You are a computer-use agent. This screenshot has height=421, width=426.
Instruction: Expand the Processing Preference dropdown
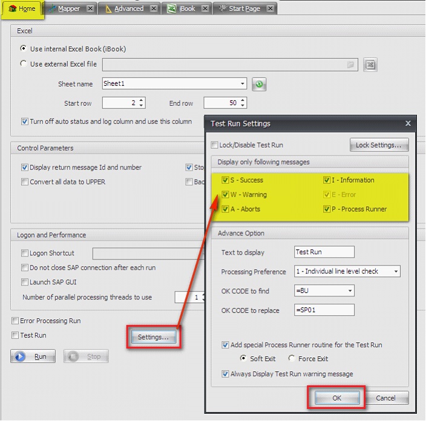coord(396,272)
